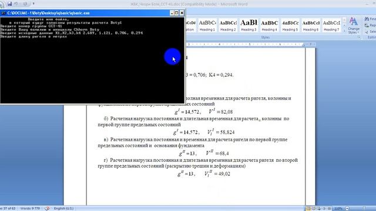
Task: Click the 110% zoom level button
Action: (338, 209)
